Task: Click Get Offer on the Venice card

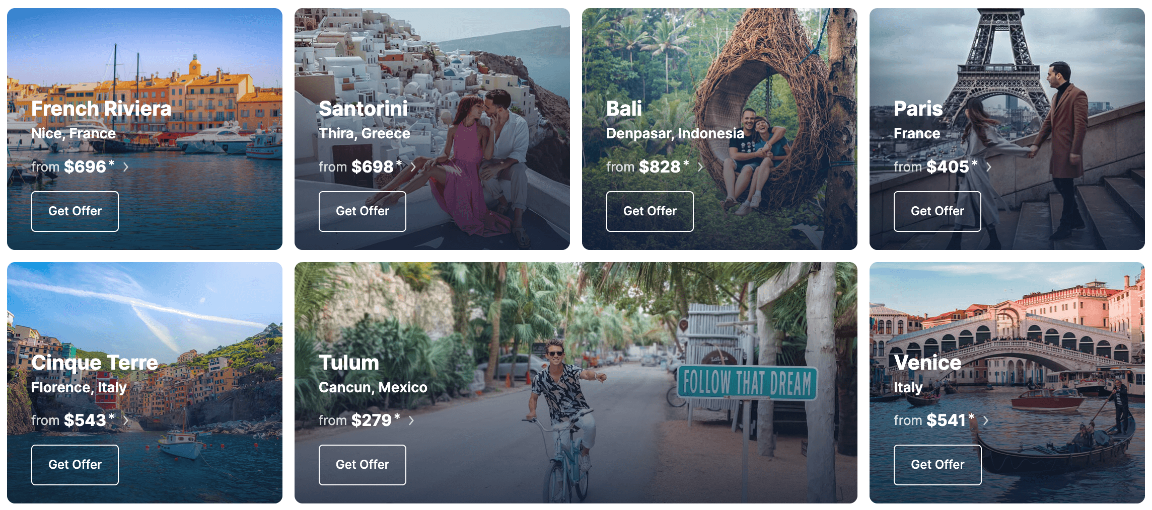Action: pyautogui.click(x=938, y=465)
